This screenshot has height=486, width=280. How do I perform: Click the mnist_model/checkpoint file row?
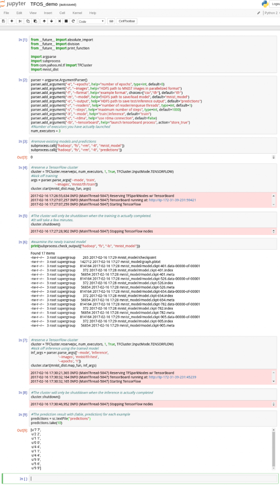(x=93, y=258)
